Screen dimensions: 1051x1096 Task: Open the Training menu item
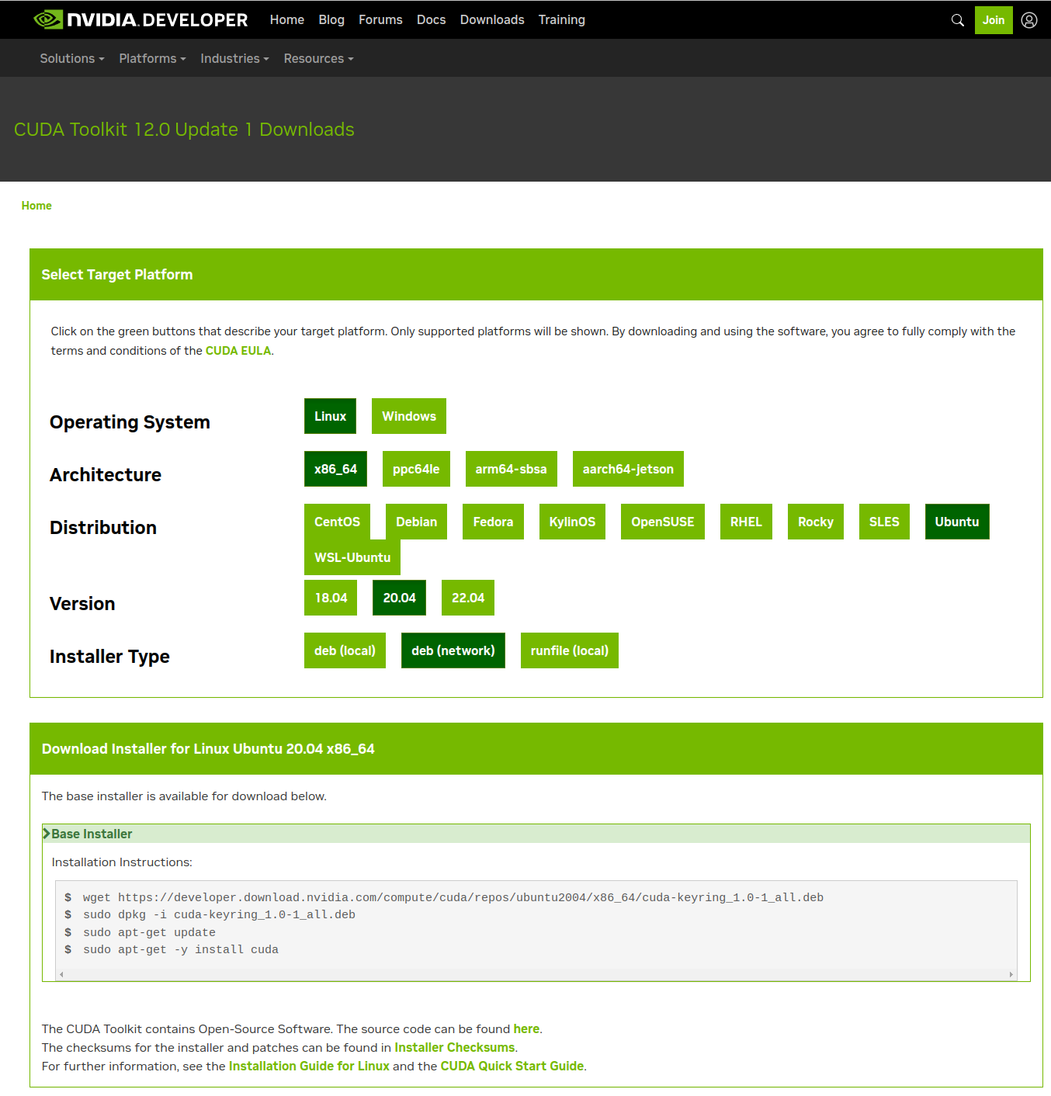click(x=562, y=19)
